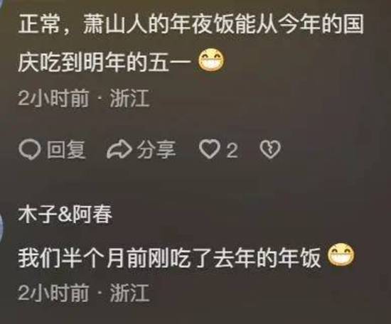Image resolution: width=391 pixels, height=324 pixels.
Task: Click the 浙江 location under 木子&阿春's comment
Action: coord(129,292)
